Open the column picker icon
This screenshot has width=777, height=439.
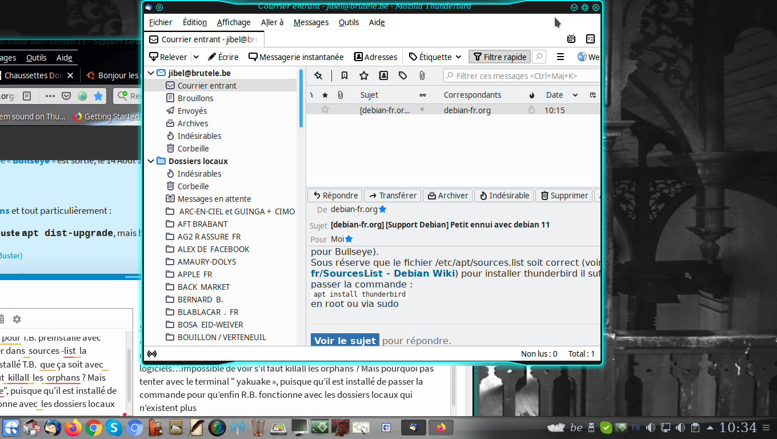point(593,95)
